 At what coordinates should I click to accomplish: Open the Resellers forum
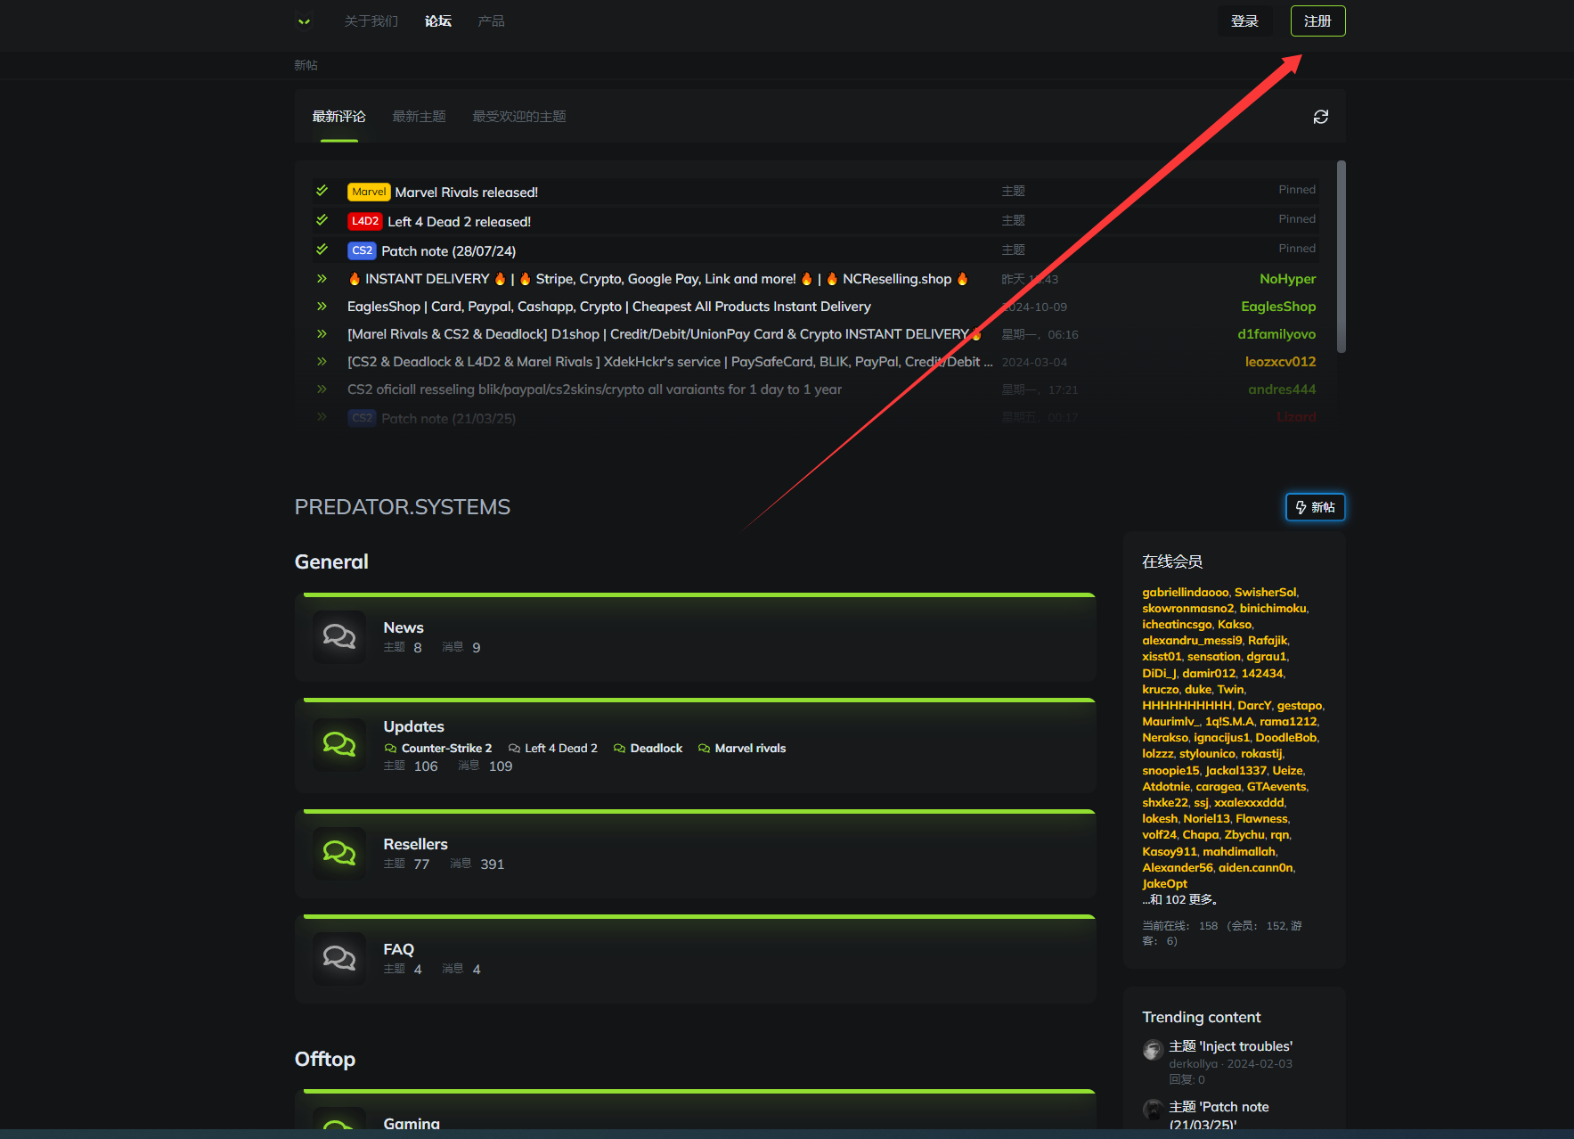click(x=416, y=844)
